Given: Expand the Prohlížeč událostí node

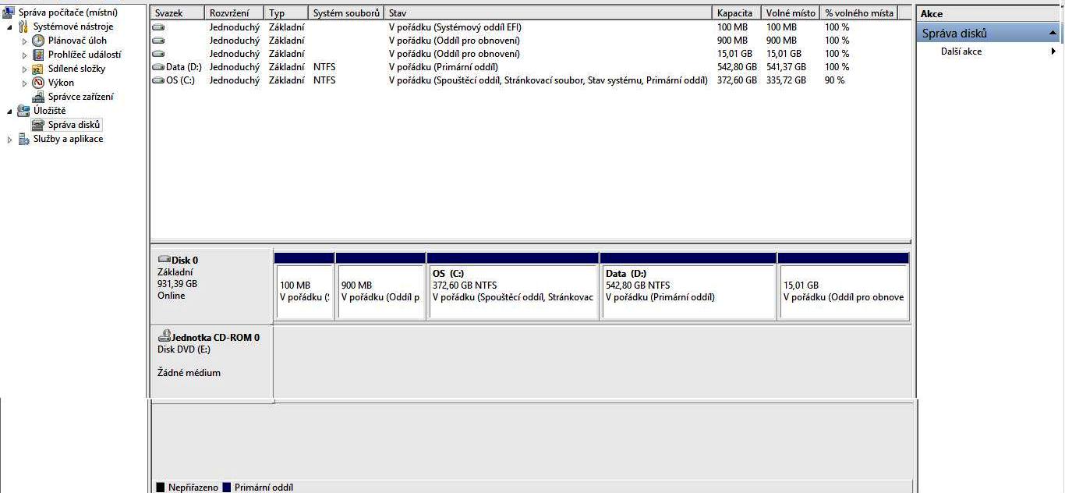Looking at the screenshot, I should coord(25,55).
